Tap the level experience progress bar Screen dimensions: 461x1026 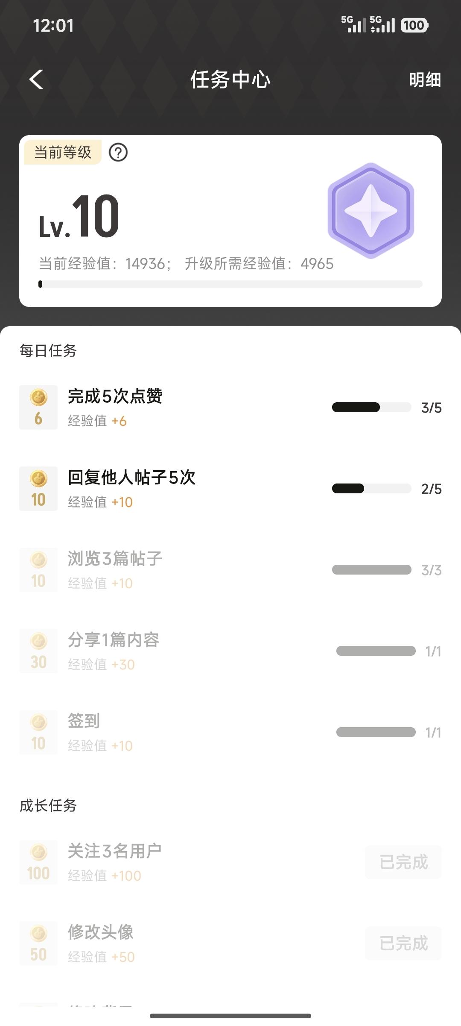230,284
